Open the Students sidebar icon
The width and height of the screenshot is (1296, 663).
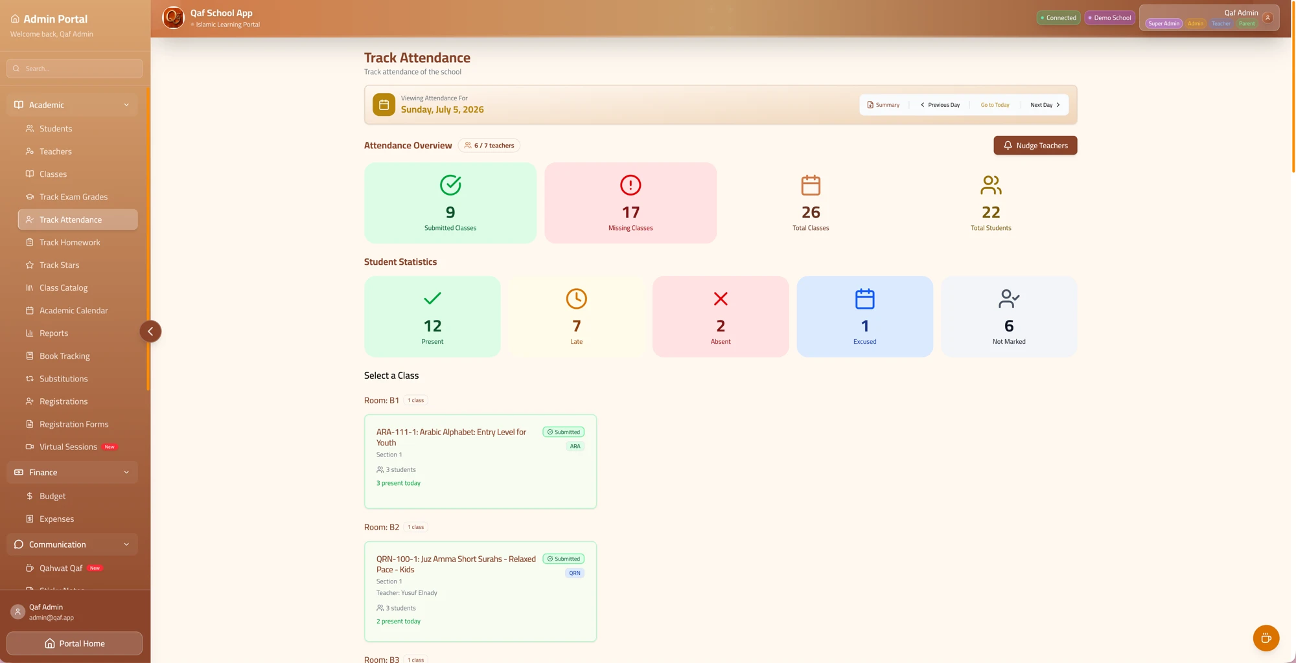point(29,129)
